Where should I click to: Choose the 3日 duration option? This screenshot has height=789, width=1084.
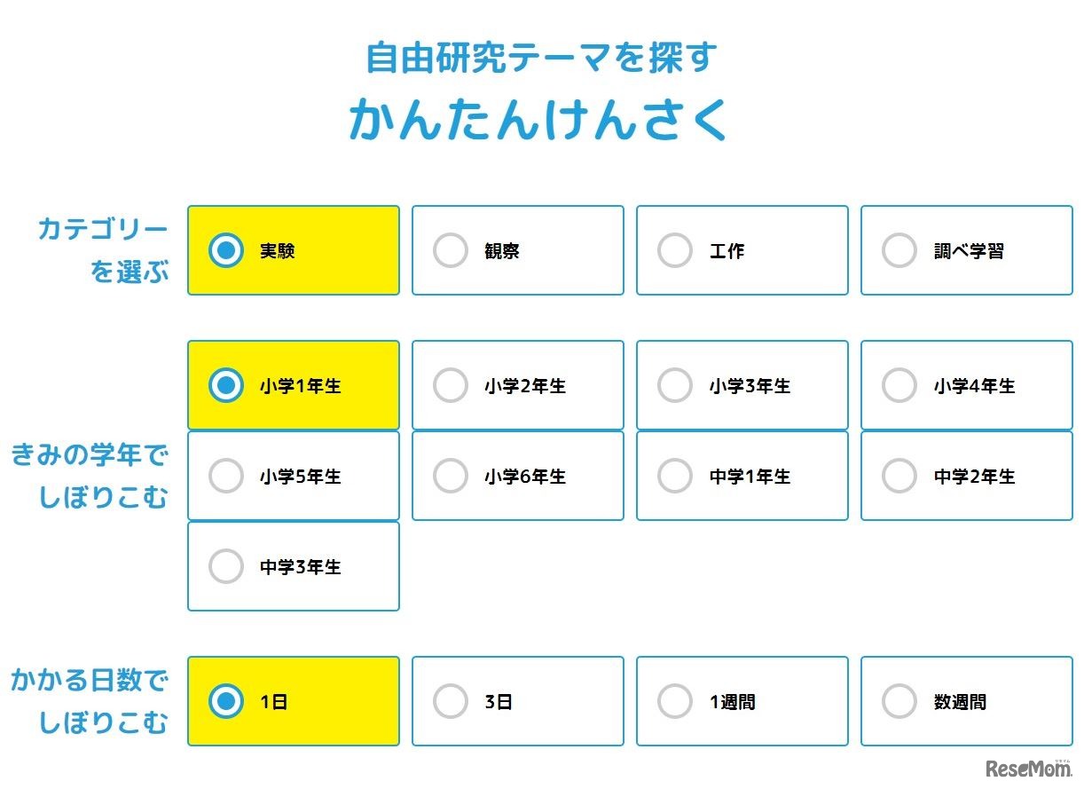click(451, 702)
